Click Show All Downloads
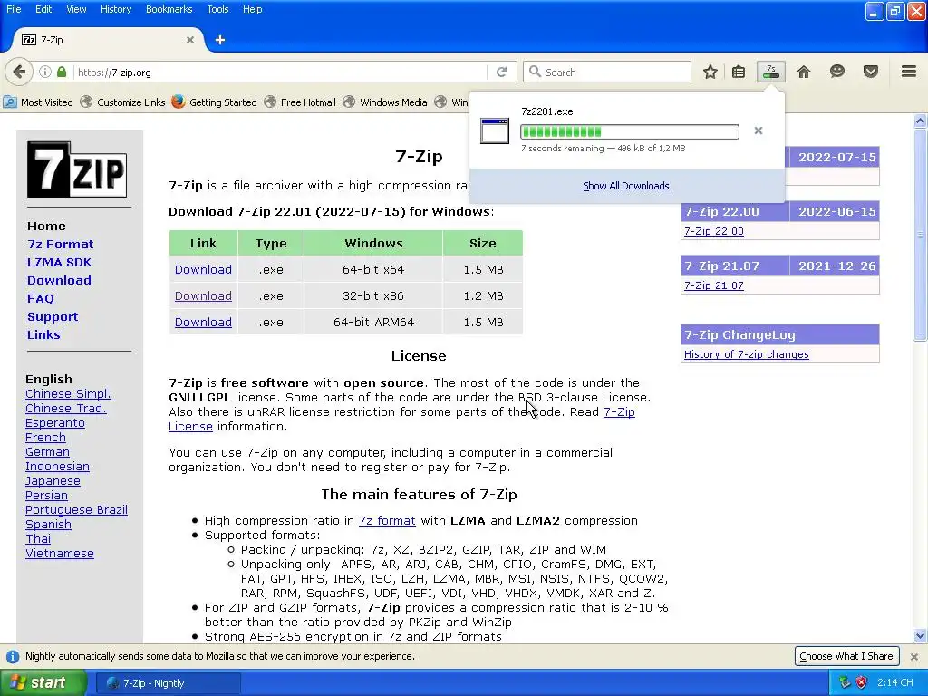 click(x=626, y=186)
